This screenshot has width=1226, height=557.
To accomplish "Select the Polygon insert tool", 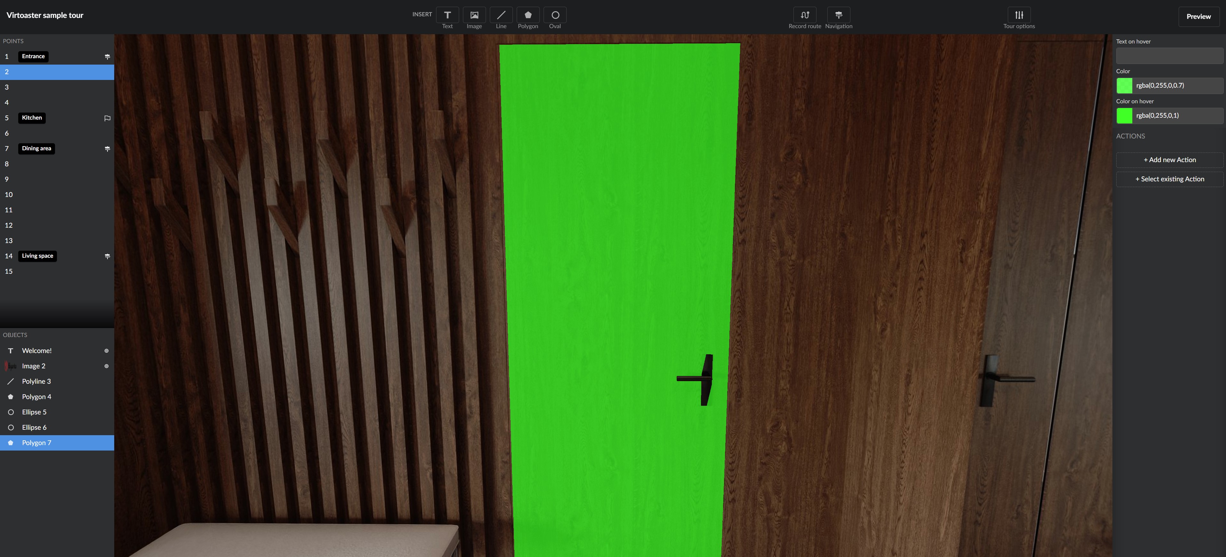I will [528, 15].
